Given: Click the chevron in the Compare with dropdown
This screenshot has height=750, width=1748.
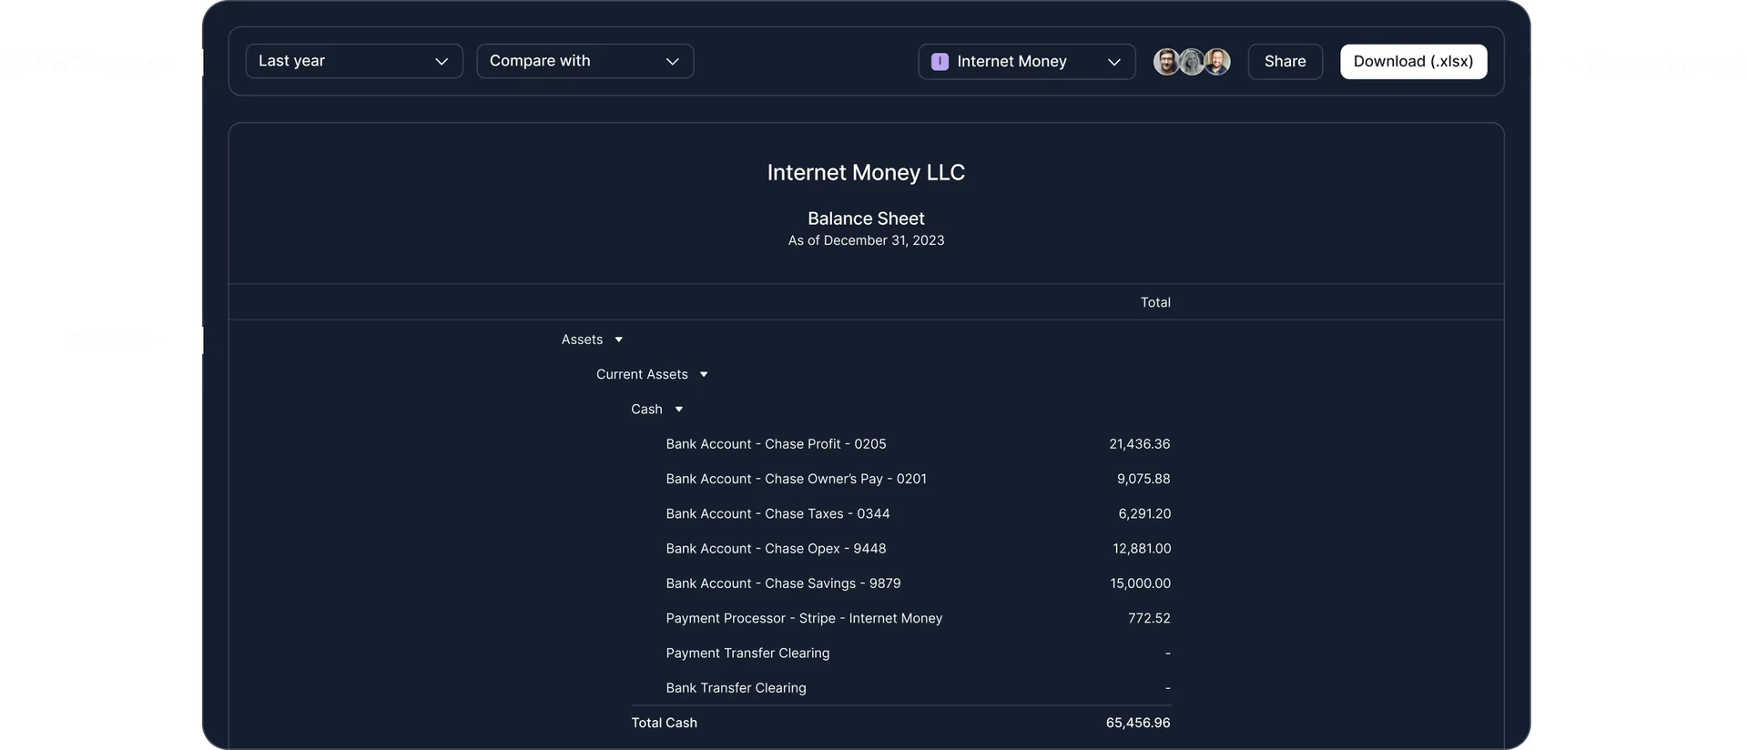Looking at the screenshot, I should (x=673, y=62).
